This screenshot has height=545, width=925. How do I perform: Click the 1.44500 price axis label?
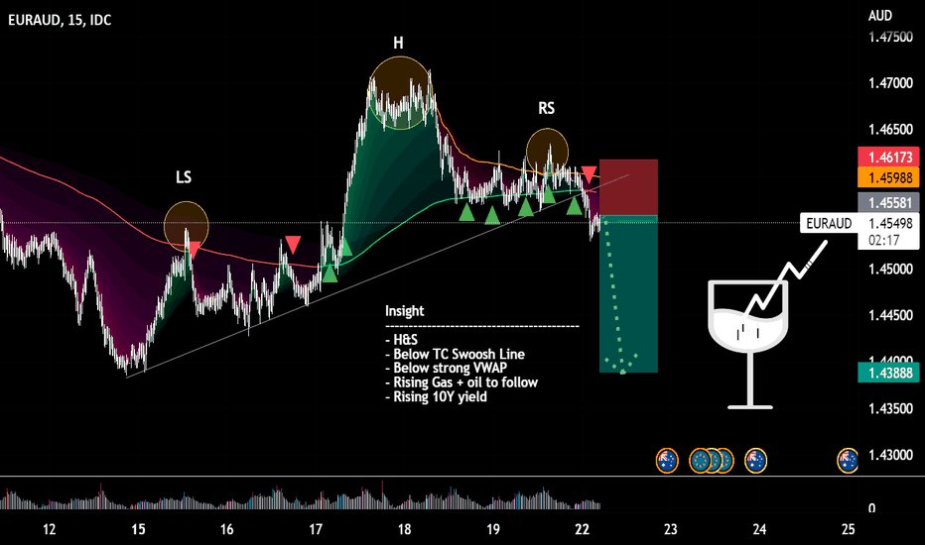point(890,316)
